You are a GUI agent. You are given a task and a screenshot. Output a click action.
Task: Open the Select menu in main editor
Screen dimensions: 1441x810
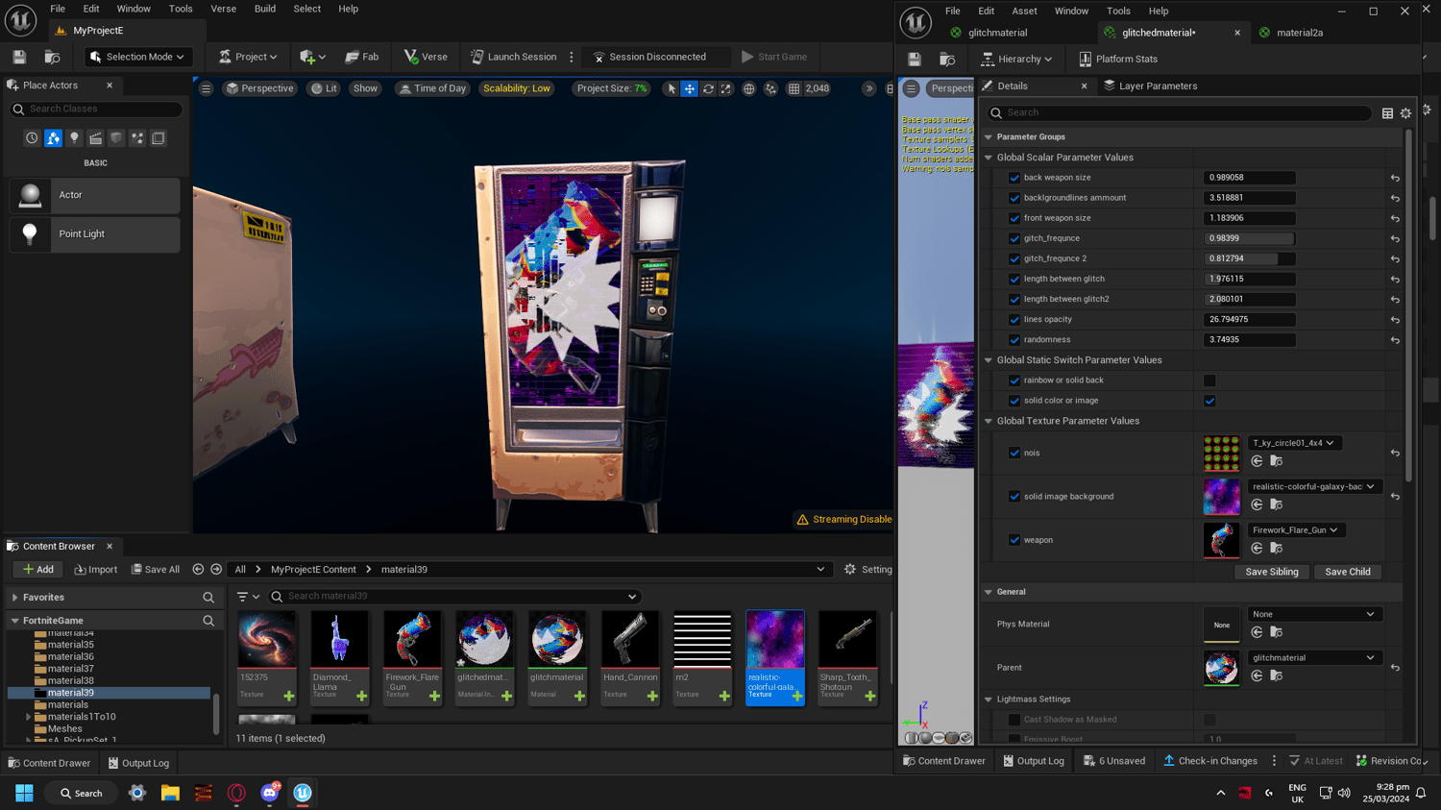306,9
